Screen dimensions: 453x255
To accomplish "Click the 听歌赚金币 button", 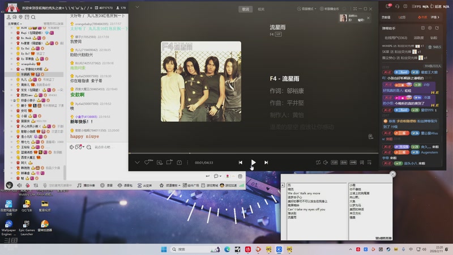I will [x=330, y=9].
